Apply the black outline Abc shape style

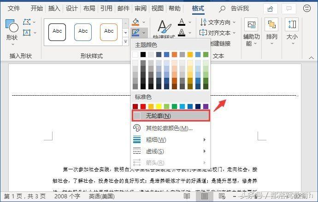pos(57,32)
